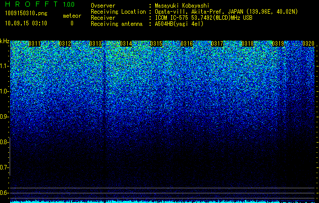Click the 0313 time marker
This screenshot has width=319, height=203.
[x=95, y=44]
